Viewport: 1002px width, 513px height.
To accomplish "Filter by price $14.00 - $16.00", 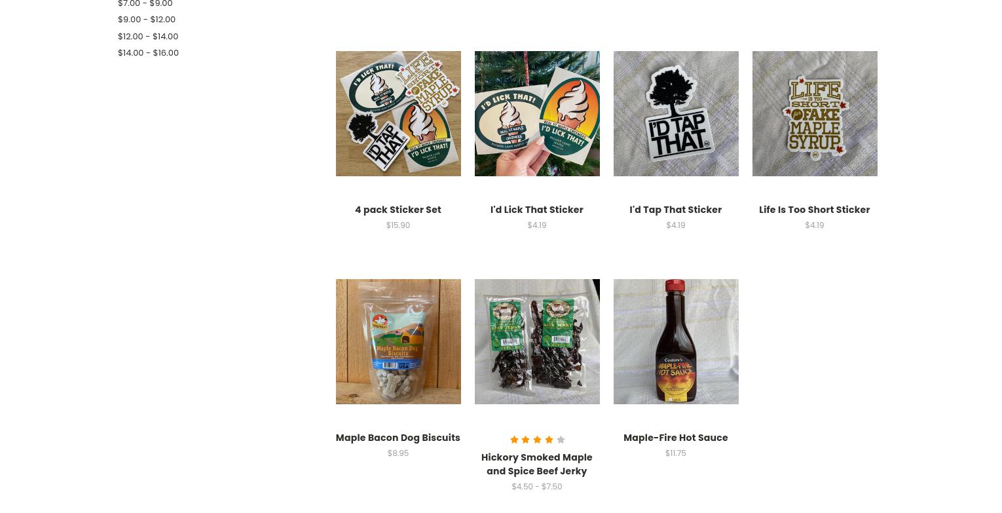I will pos(148,52).
